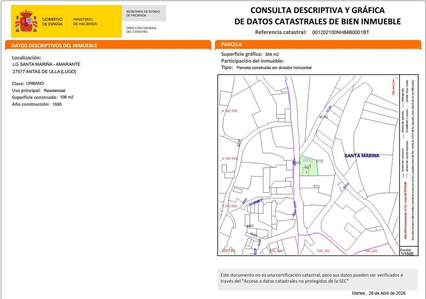Click the red 'Coordenadas U.T.M. Huso 29 ETRS89' text
Viewport: 426px width, 299px height.
pyautogui.click(x=406, y=211)
